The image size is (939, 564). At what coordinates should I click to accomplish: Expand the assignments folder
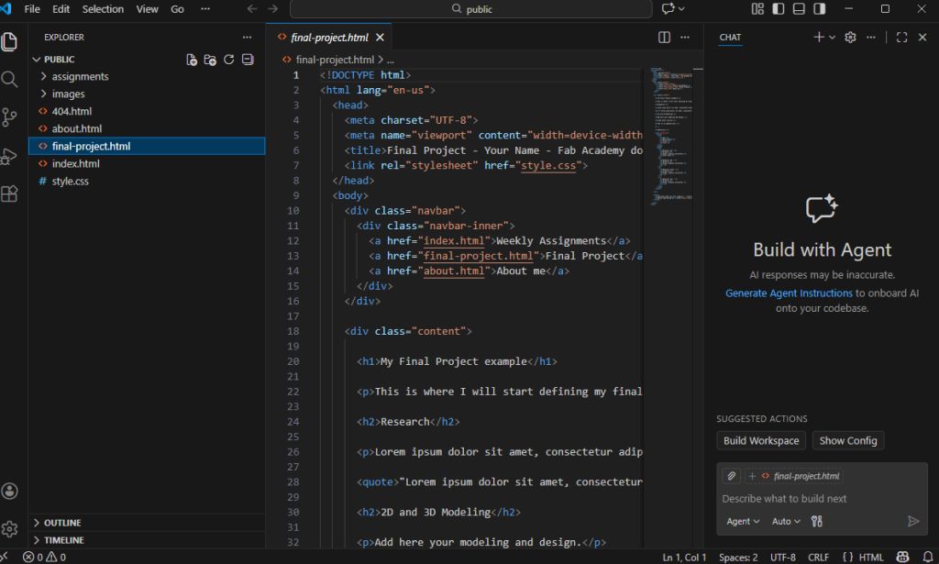pyautogui.click(x=80, y=77)
